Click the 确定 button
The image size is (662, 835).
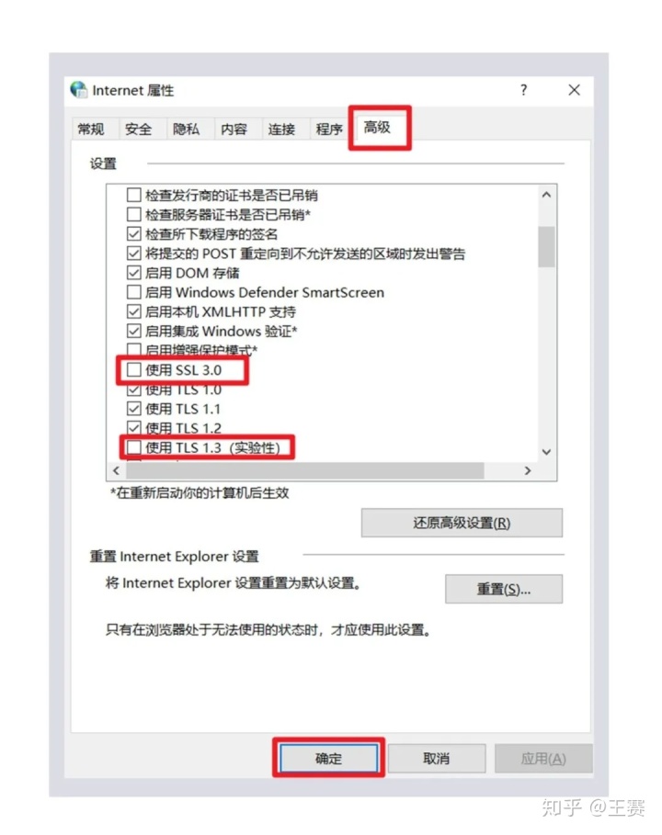(x=329, y=759)
